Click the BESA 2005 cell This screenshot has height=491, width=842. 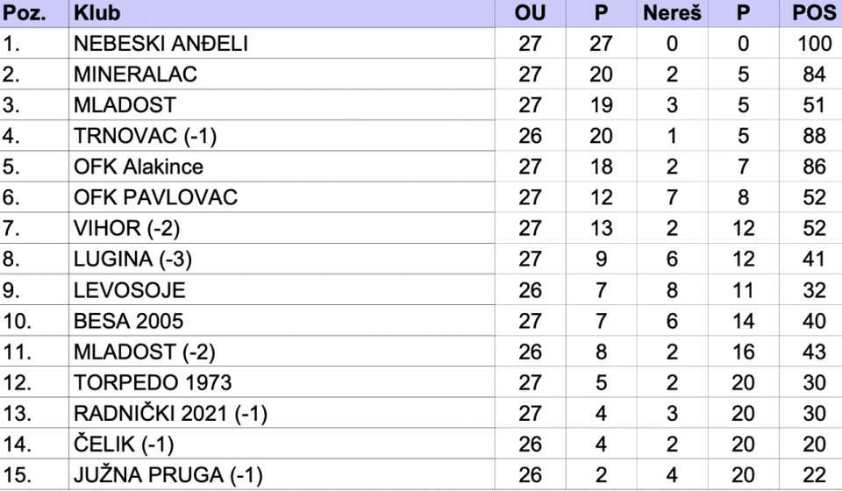click(x=282, y=321)
